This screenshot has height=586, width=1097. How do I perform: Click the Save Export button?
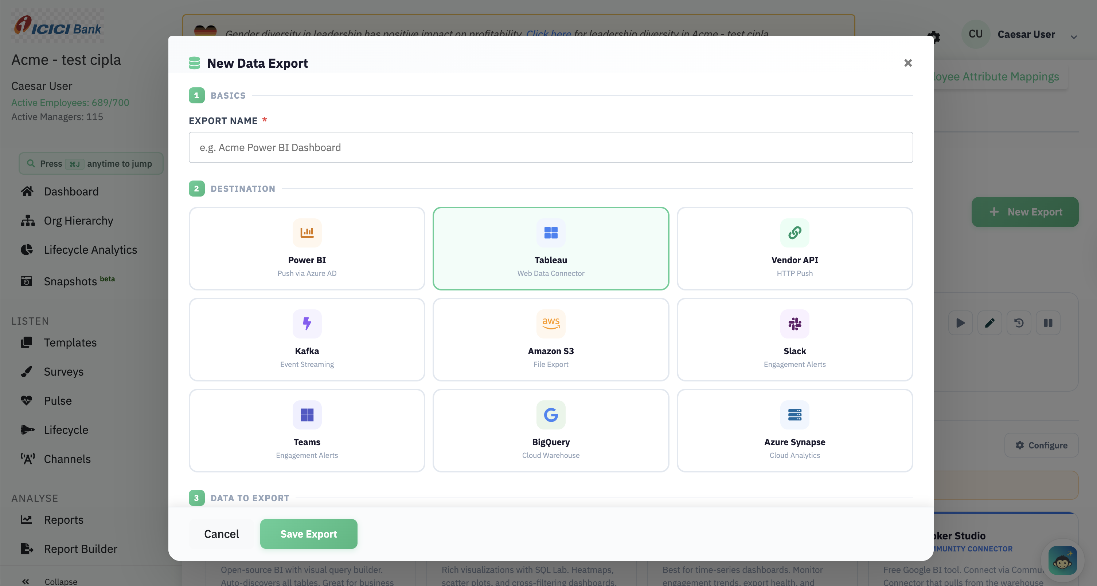308,534
